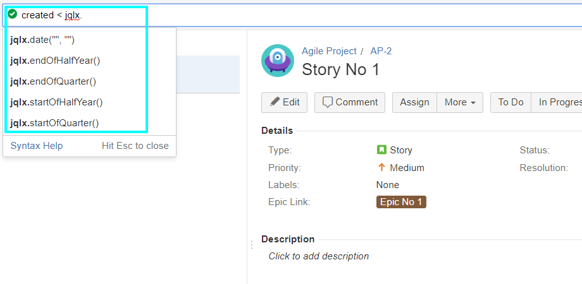Open the Syntax Help link

click(x=37, y=146)
